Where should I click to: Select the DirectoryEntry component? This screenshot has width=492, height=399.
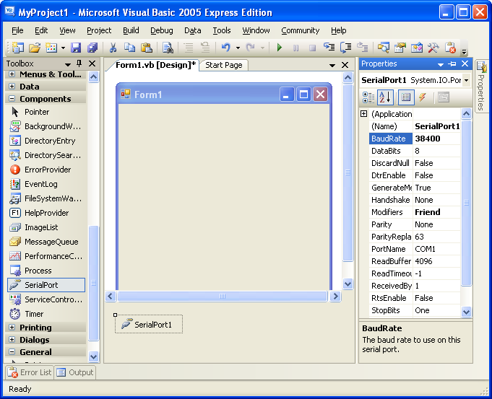click(x=46, y=141)
